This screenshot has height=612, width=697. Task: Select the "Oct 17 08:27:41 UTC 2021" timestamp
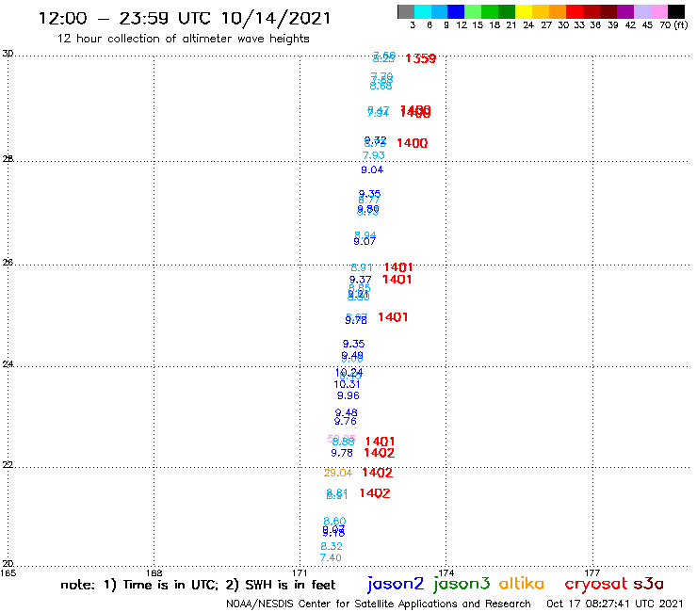[x=615, y=604]
